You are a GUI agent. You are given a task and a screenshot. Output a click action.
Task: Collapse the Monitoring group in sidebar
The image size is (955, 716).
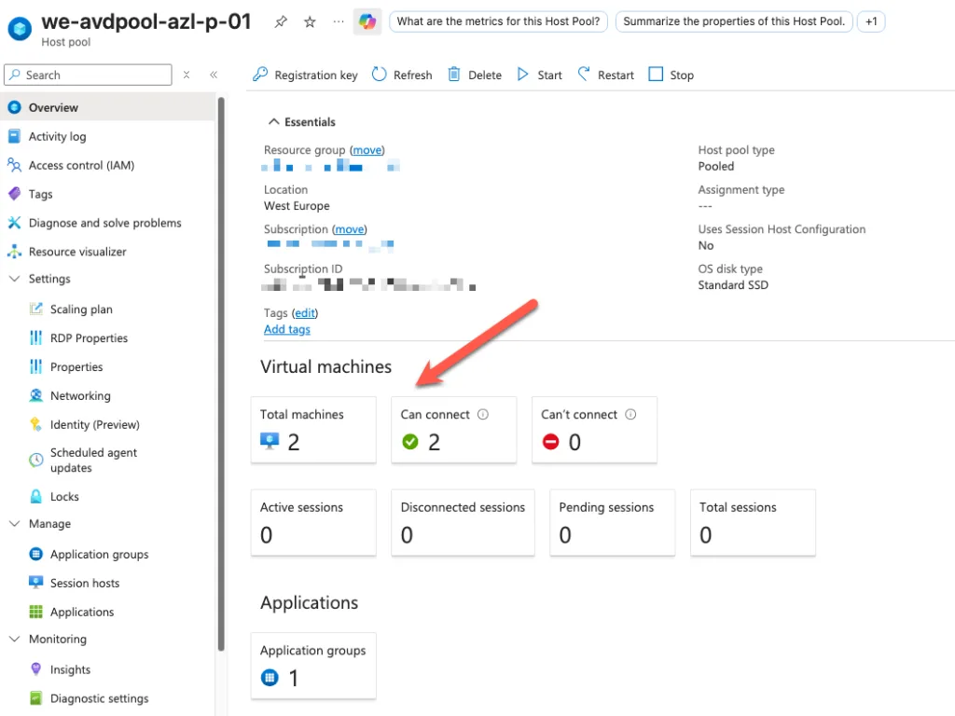[15, 640]
